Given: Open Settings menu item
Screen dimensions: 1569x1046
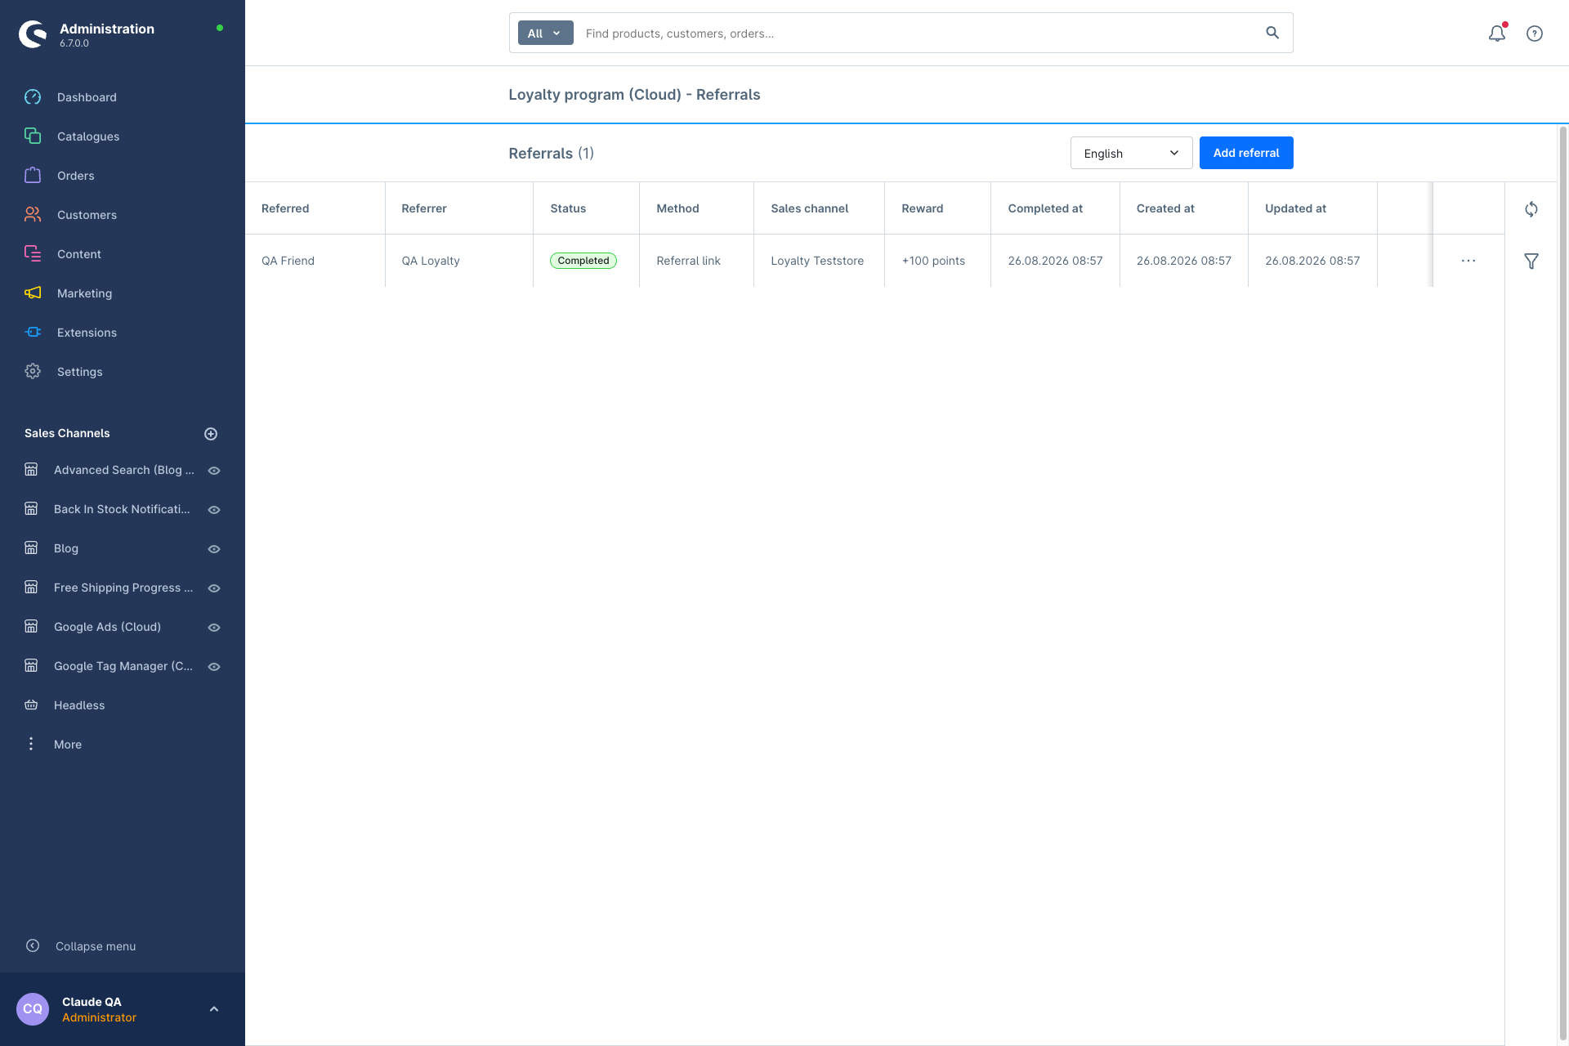Looking at the screenshot, I should coord(80,372).
